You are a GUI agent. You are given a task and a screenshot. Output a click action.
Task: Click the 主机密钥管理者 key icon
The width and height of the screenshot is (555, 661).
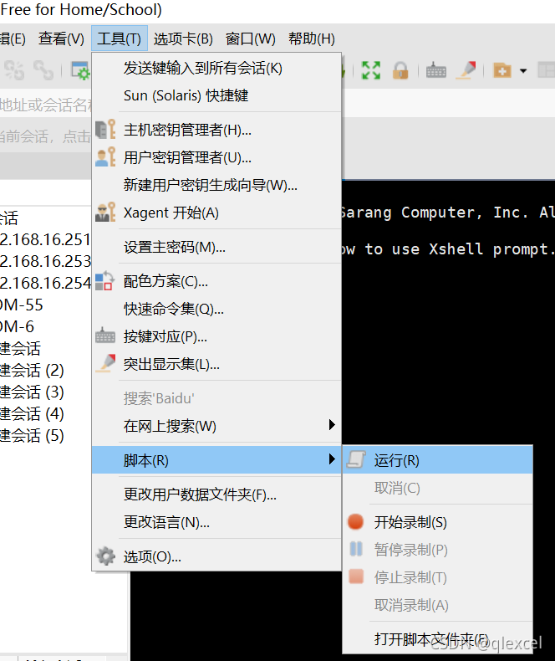click(105, 129)
